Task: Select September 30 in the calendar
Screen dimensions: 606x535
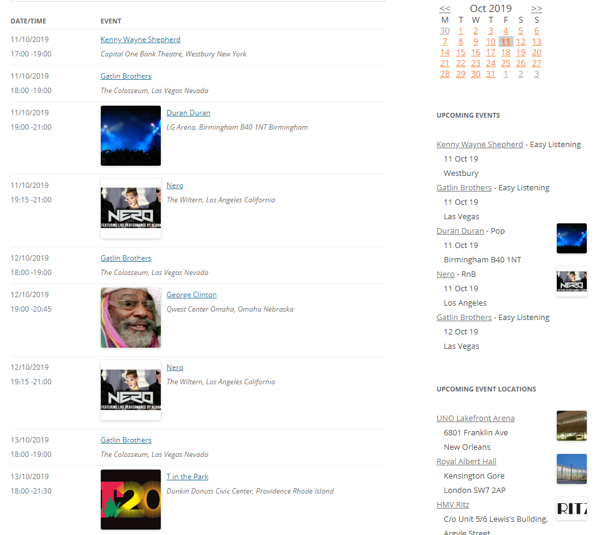Action: point(445,31)
